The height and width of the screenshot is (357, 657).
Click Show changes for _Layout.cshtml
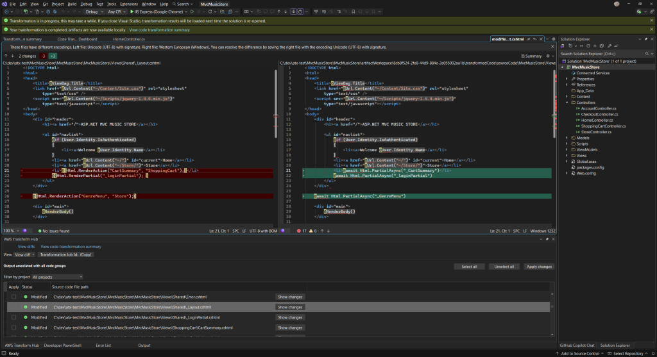(x=290, y=307)
